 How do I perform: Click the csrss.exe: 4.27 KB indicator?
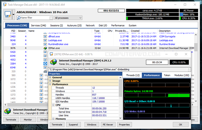tap(152, 10)
